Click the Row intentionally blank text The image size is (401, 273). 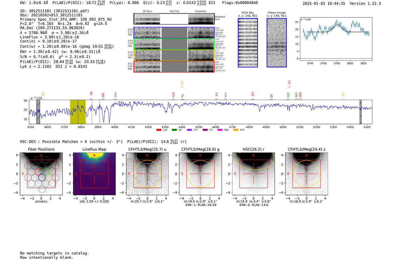[47, 258]
